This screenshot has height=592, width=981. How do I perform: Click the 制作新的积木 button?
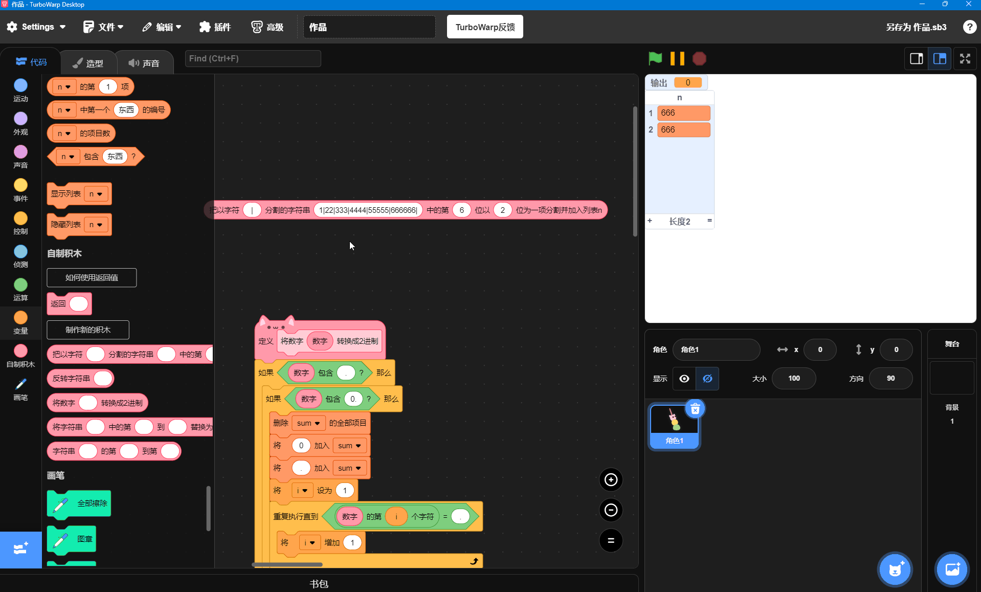pyautogui.click(x=88, y=330)
